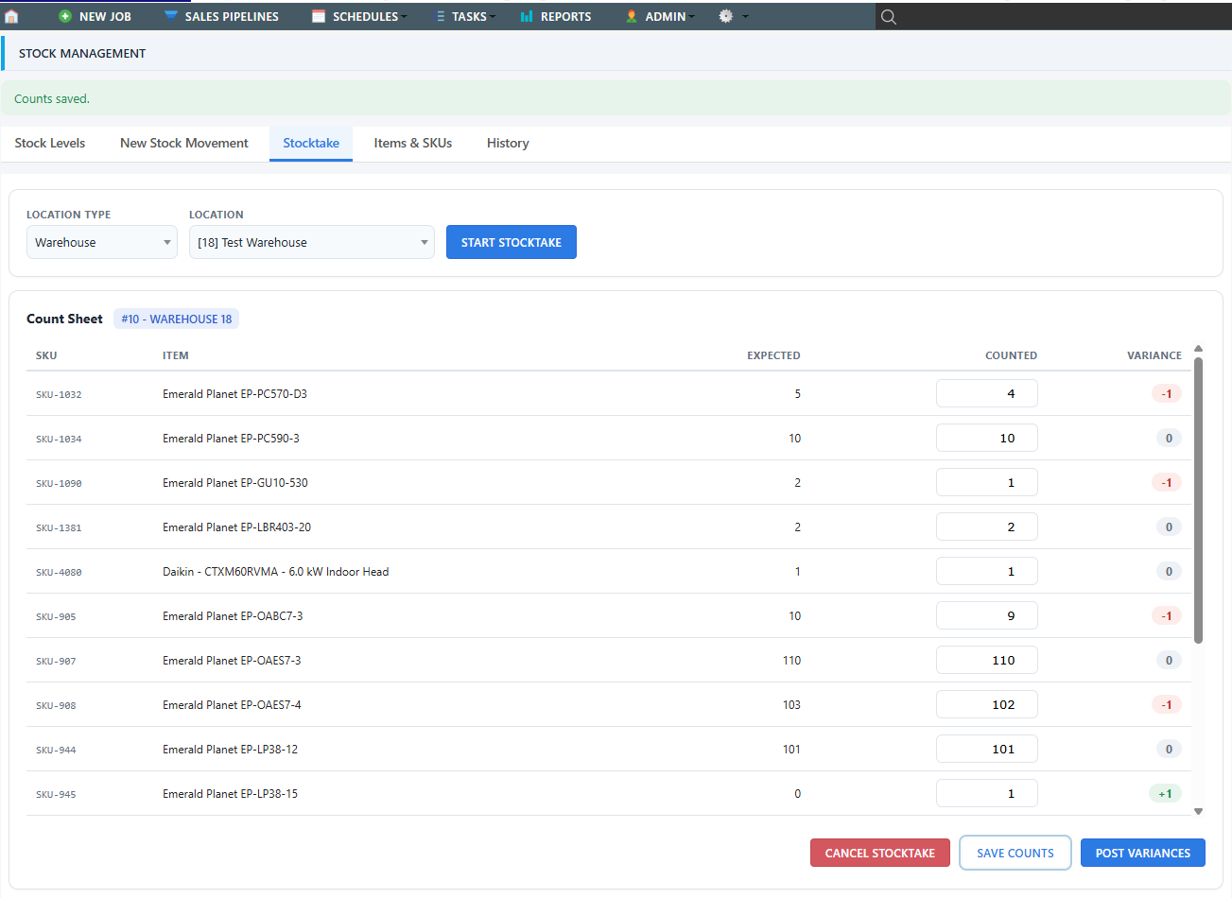Edit counted value for Daikin CTXM60RVMA
This screenshot has width=1232, height=898.
point(987,571)
